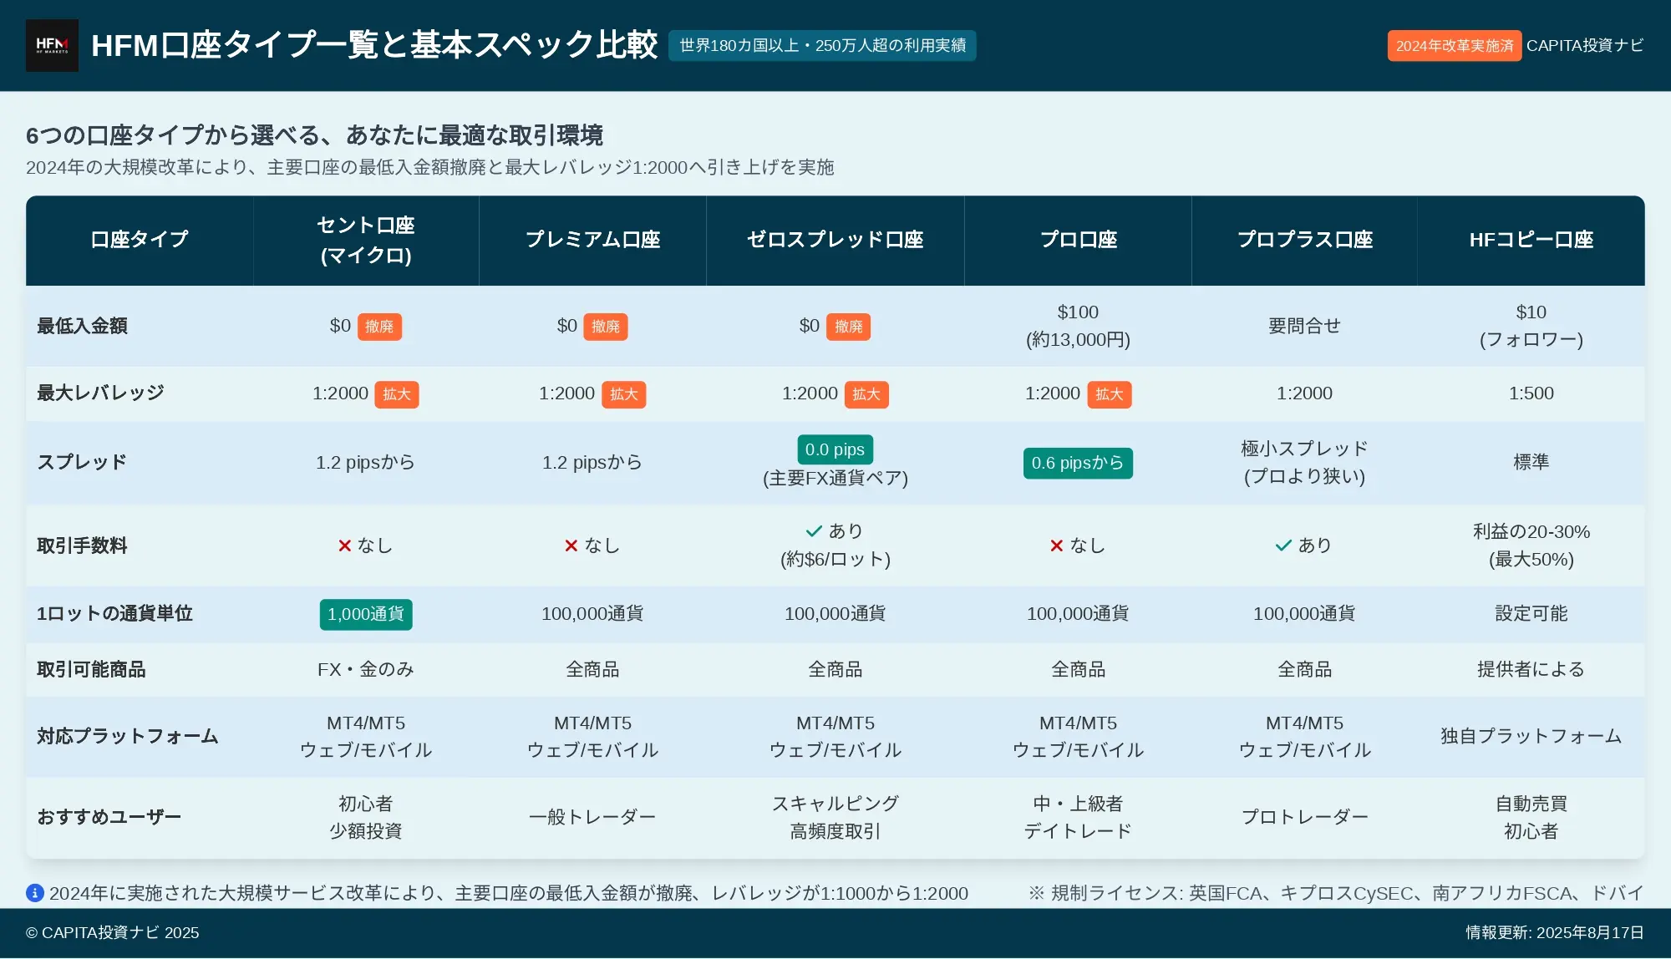This screenshot has width=1671, height=959.
Task: Click the 情報更新: 2025年8月17日 footer text
Action: coord(1555,933)
